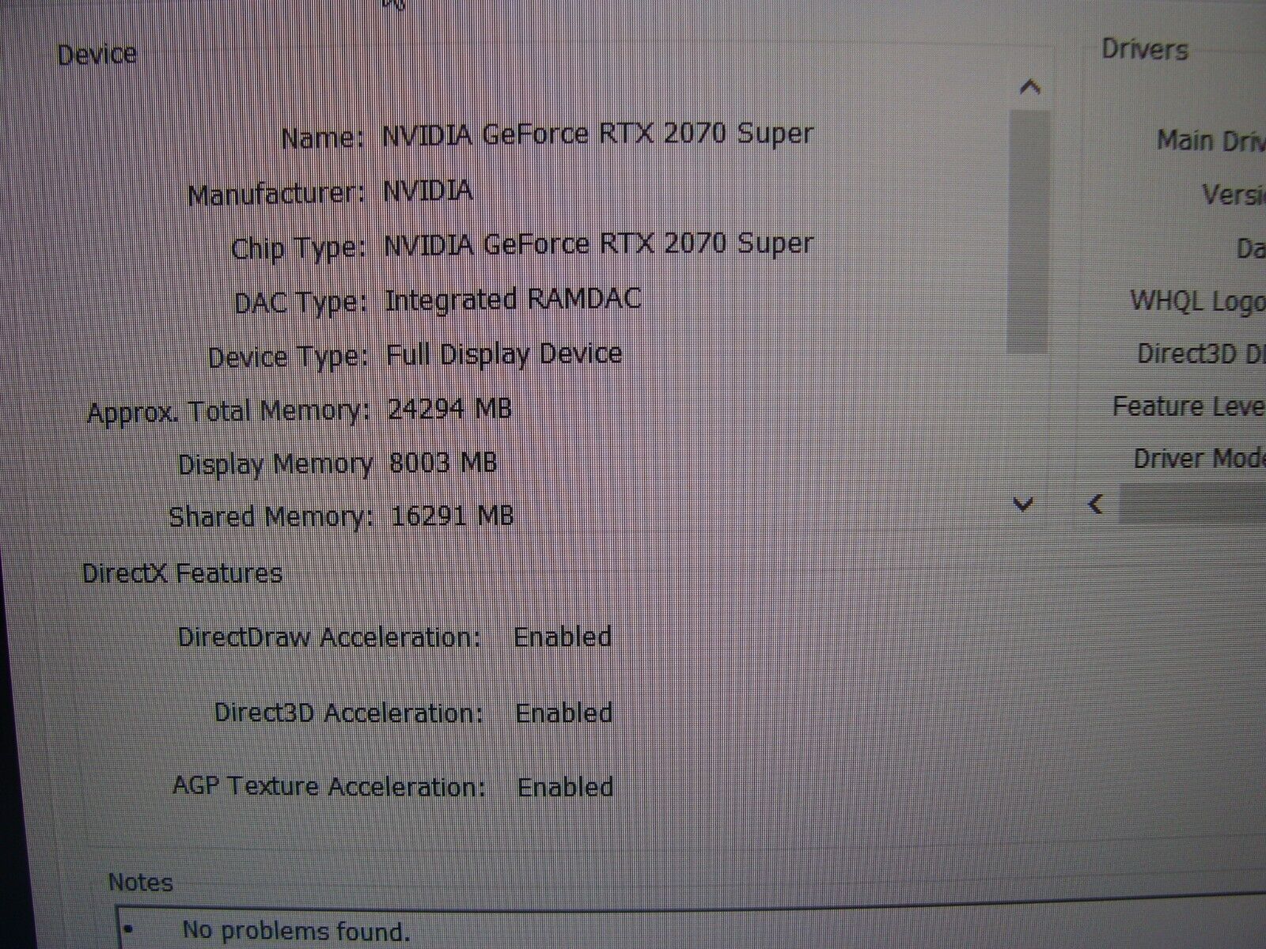Viewport: 1266px width, 949px height.
Task: Click the Direct3D Acceleration 'Enabled' value
Action: 564,713
